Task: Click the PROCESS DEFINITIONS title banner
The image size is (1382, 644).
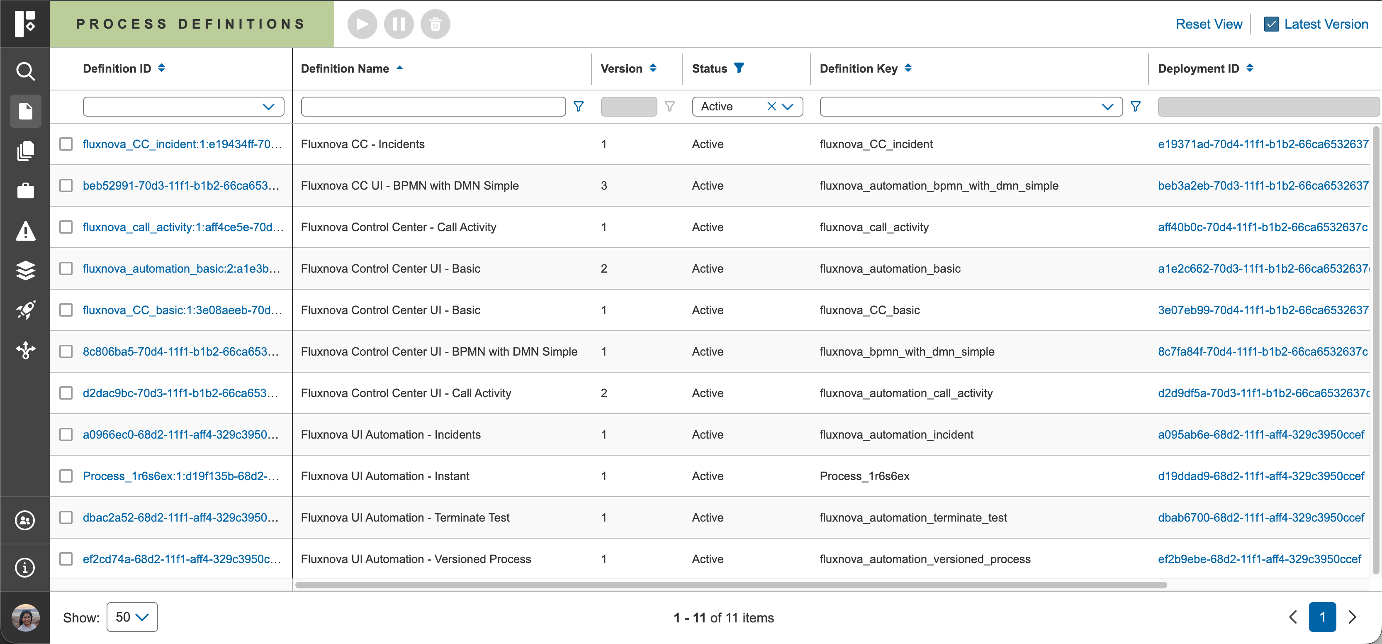Action: pyautogui.click(x=192, y=24)
